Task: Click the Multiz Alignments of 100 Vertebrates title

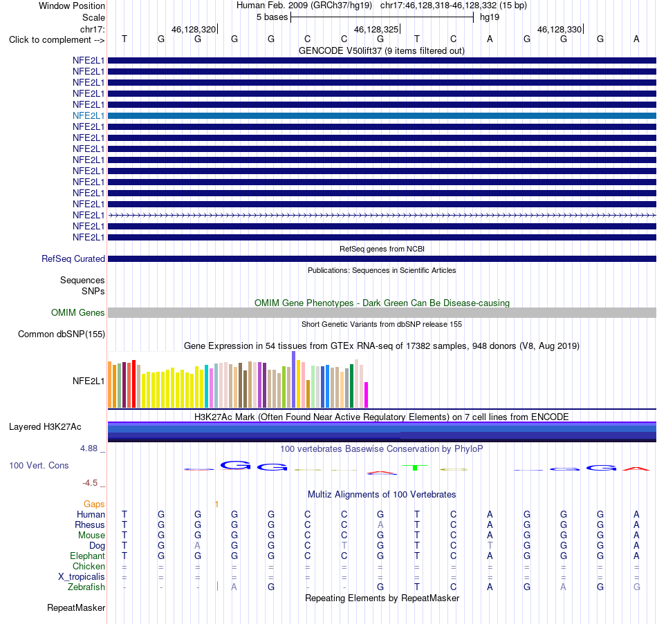Action: coord(382,495)
